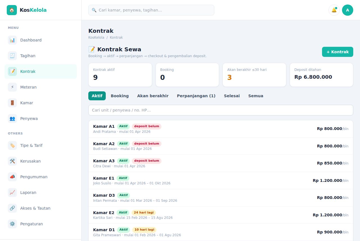Image resolution: width=360 pixels, height=241 pixels.
Task: Click the Tagihan receipt icon
Action: pos(12,56)
